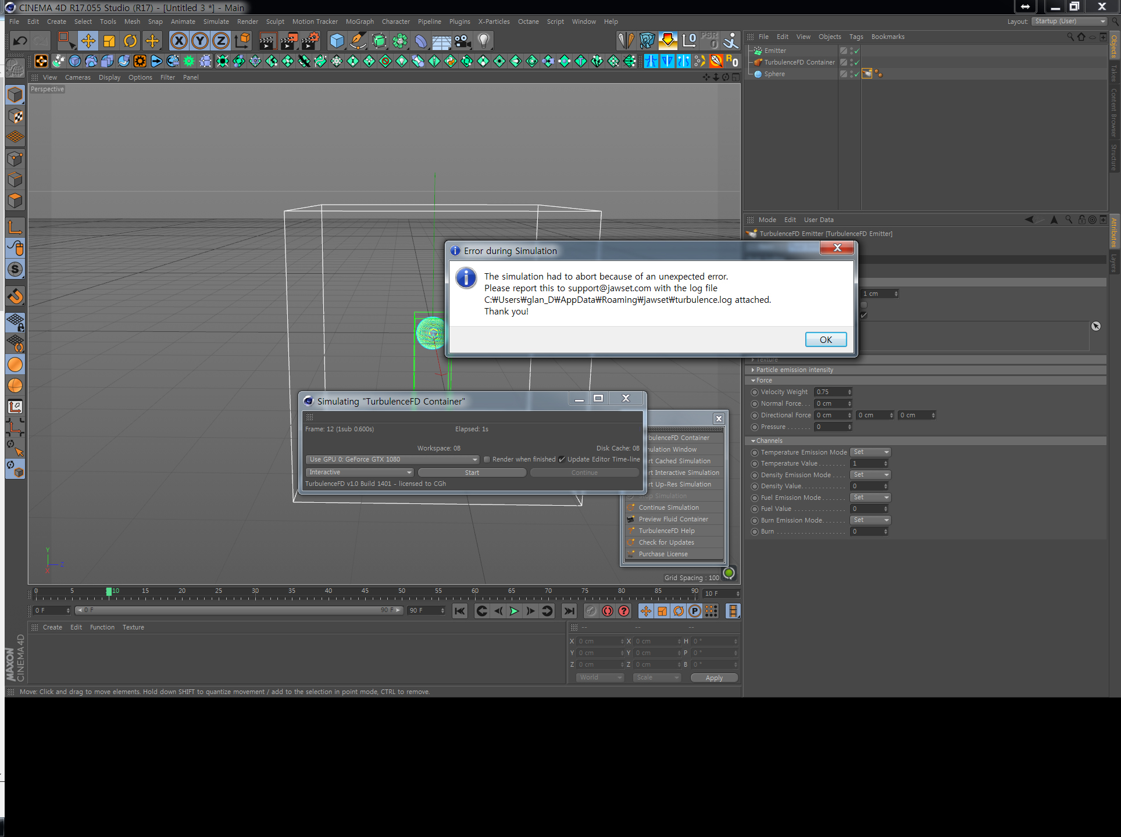Add a Cube primitive object
1121x837 pixels.
(337, 41)
